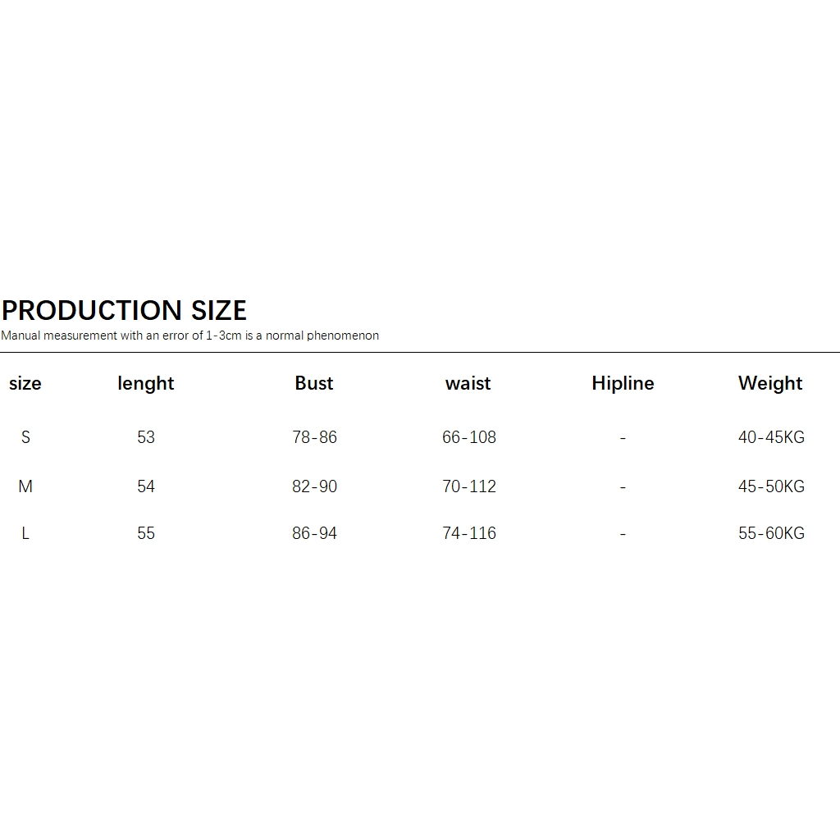Select the 'lenght' column header

146,383
